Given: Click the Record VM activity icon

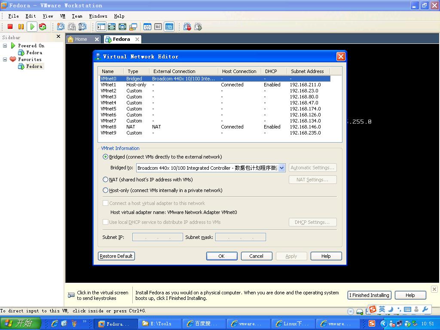Looking at the screenshot, I should point(187,27).
